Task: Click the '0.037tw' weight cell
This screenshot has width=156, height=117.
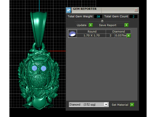Action: point(121,35)
